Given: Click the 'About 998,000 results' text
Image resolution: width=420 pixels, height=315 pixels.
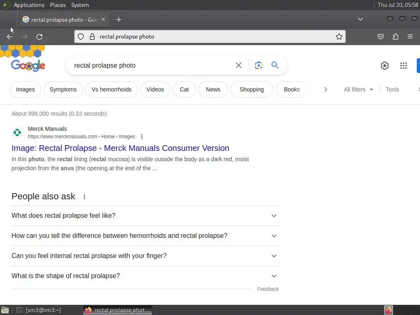Looking at the screenshot, I should click(59, 114).
